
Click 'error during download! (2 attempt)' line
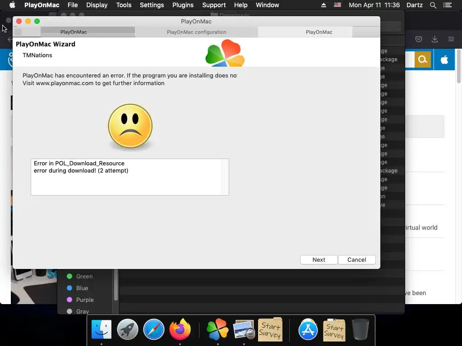click(x=81, y=171)
